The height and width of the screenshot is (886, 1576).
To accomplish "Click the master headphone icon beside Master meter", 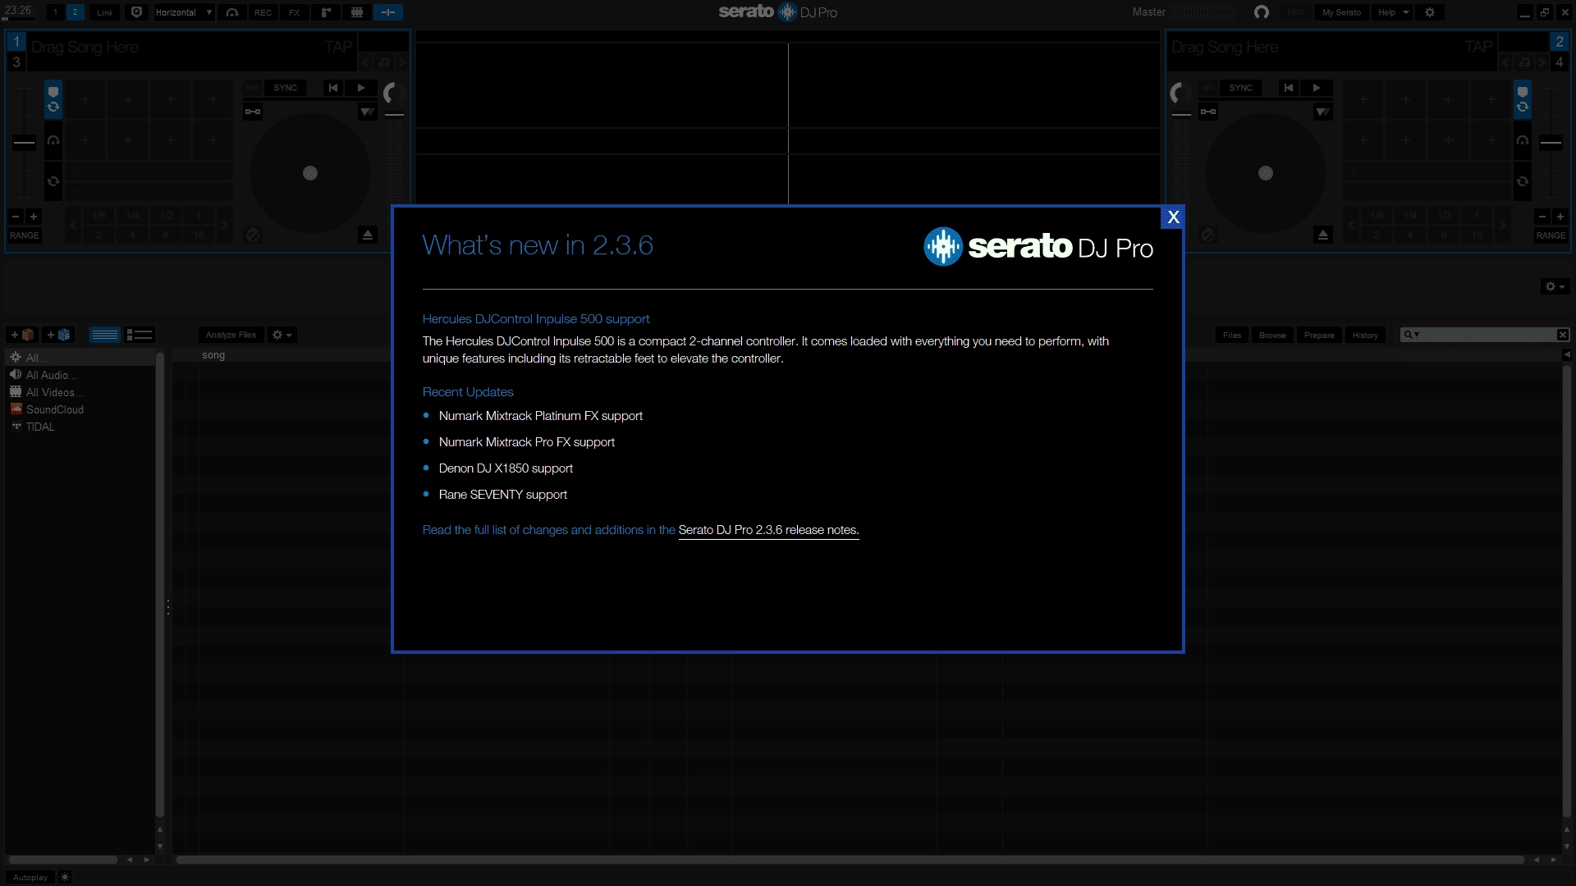I will (1262, 12).
